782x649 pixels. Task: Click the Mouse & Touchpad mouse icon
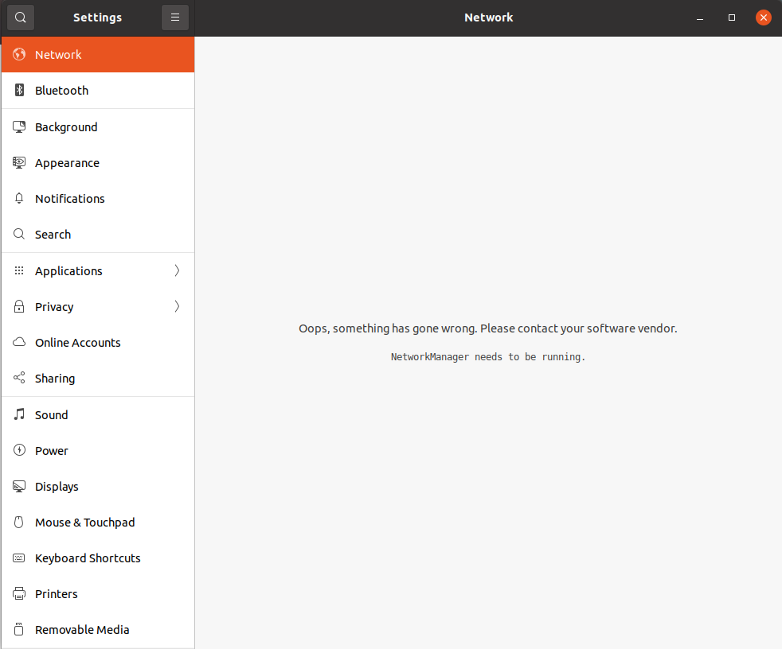click(x=19, y=522)
